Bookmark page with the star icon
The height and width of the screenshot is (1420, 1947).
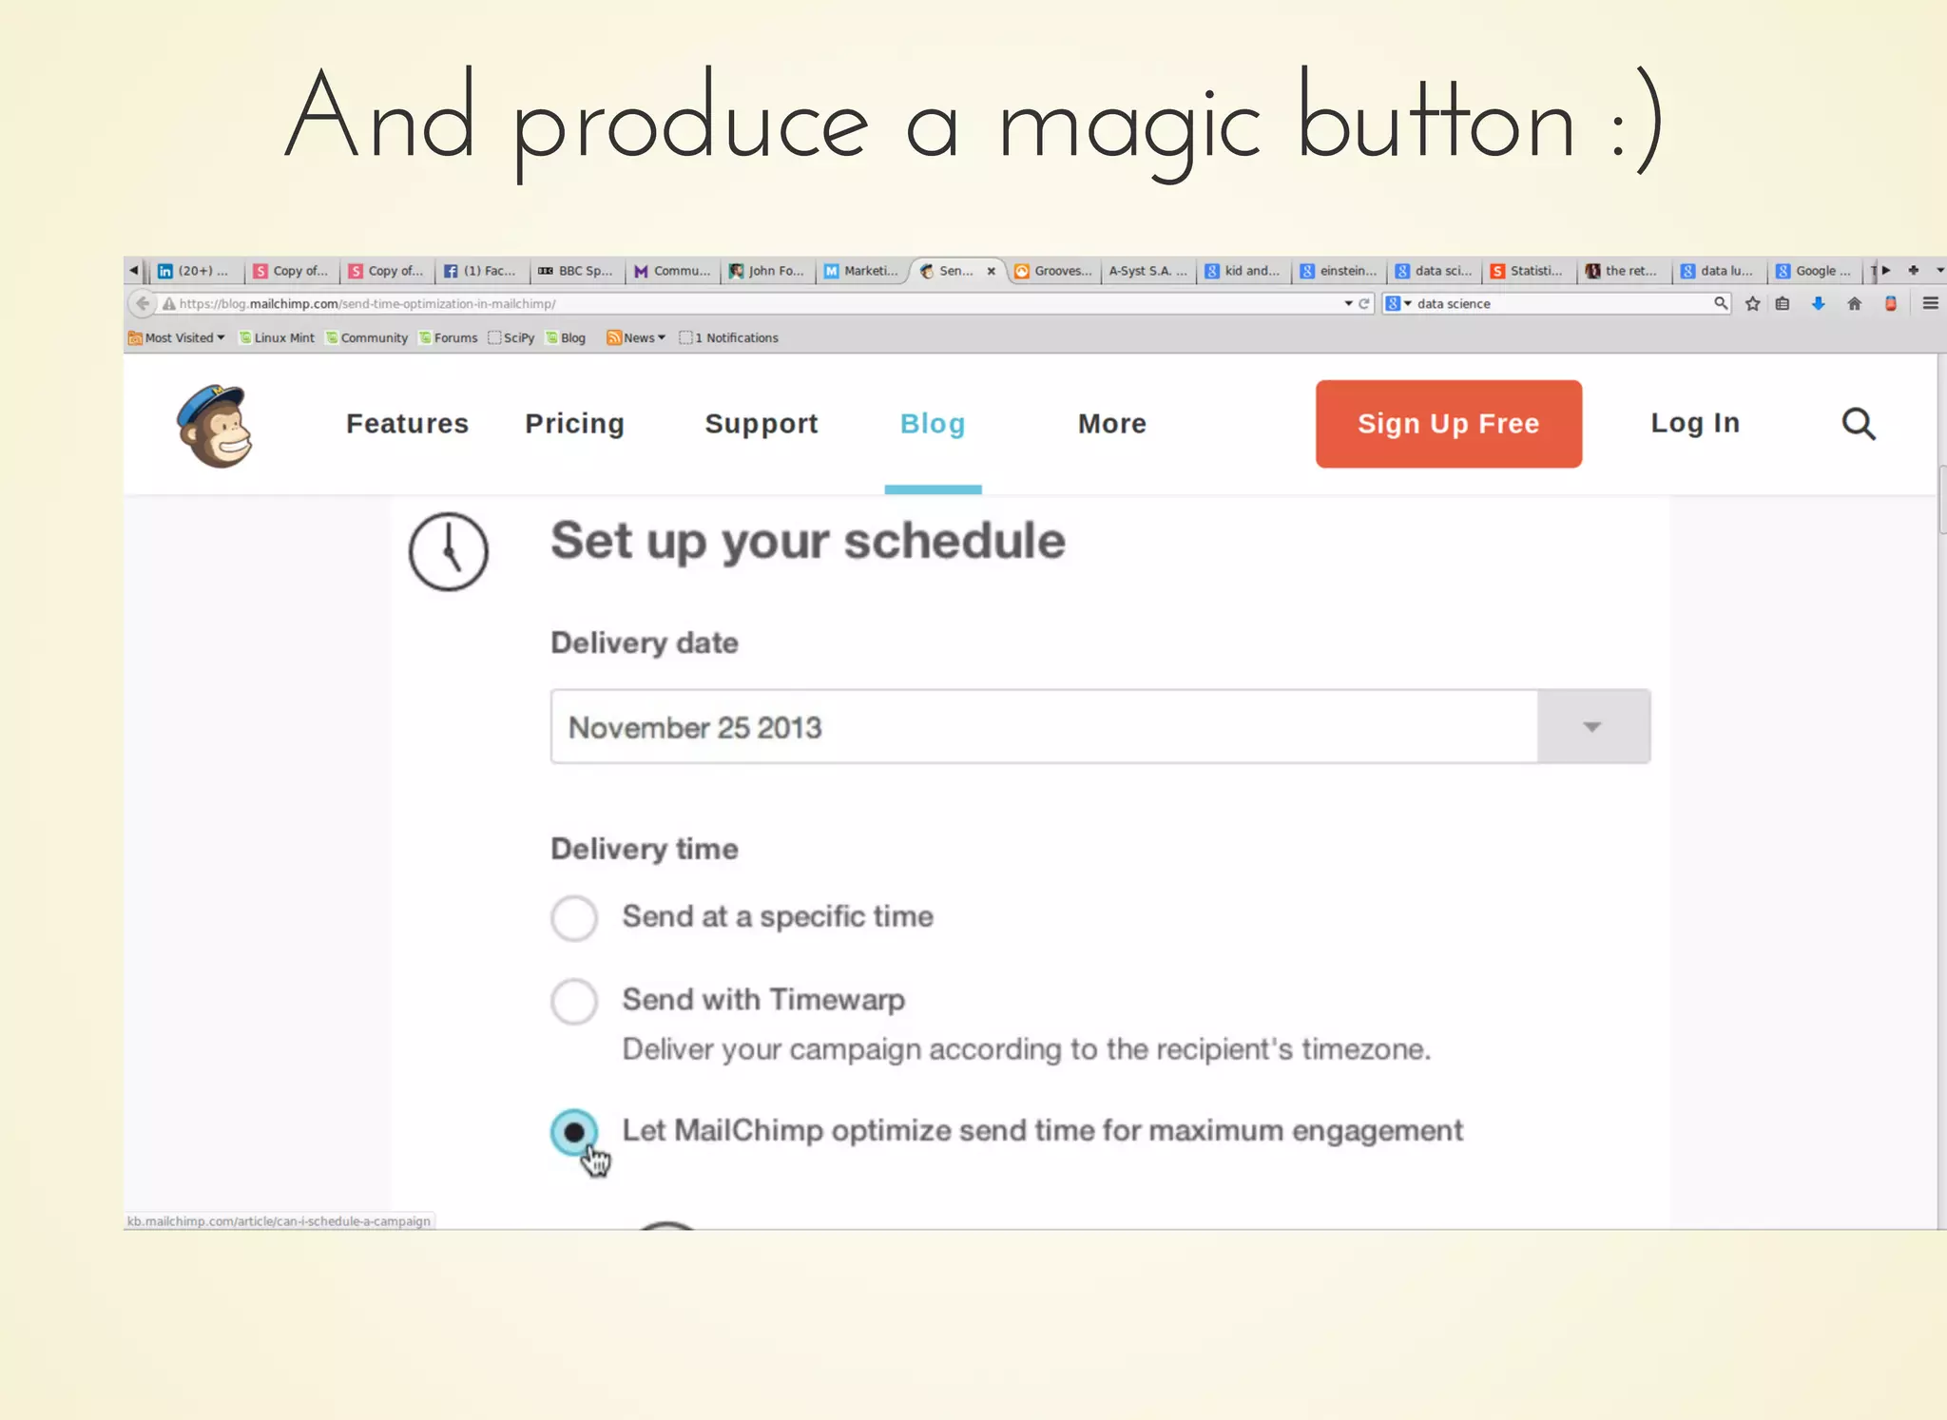pyautogui.click(x=1753, y=303)
